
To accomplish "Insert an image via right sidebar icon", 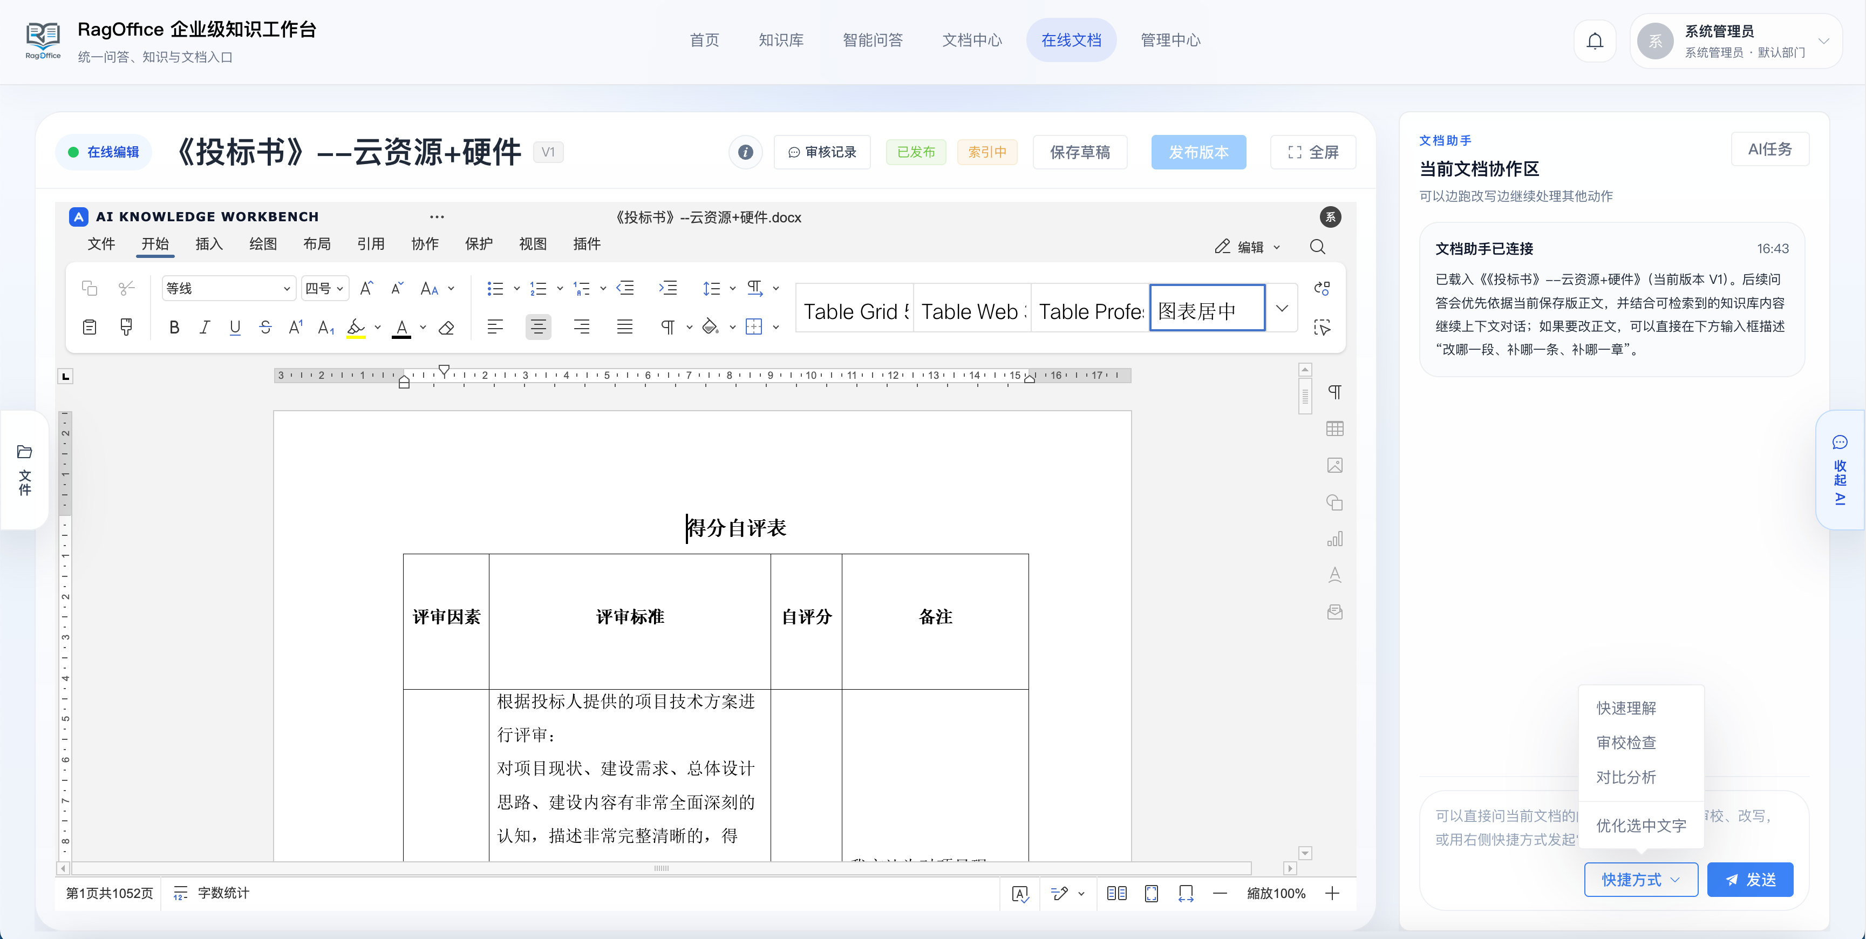I will pyautogui.click(x=1335, y=465).
